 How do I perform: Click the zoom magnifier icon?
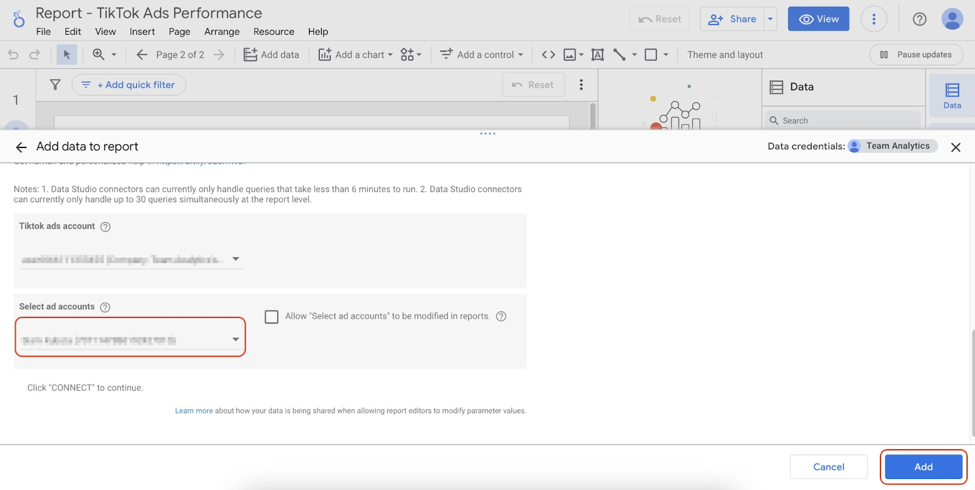click(98, 54)
